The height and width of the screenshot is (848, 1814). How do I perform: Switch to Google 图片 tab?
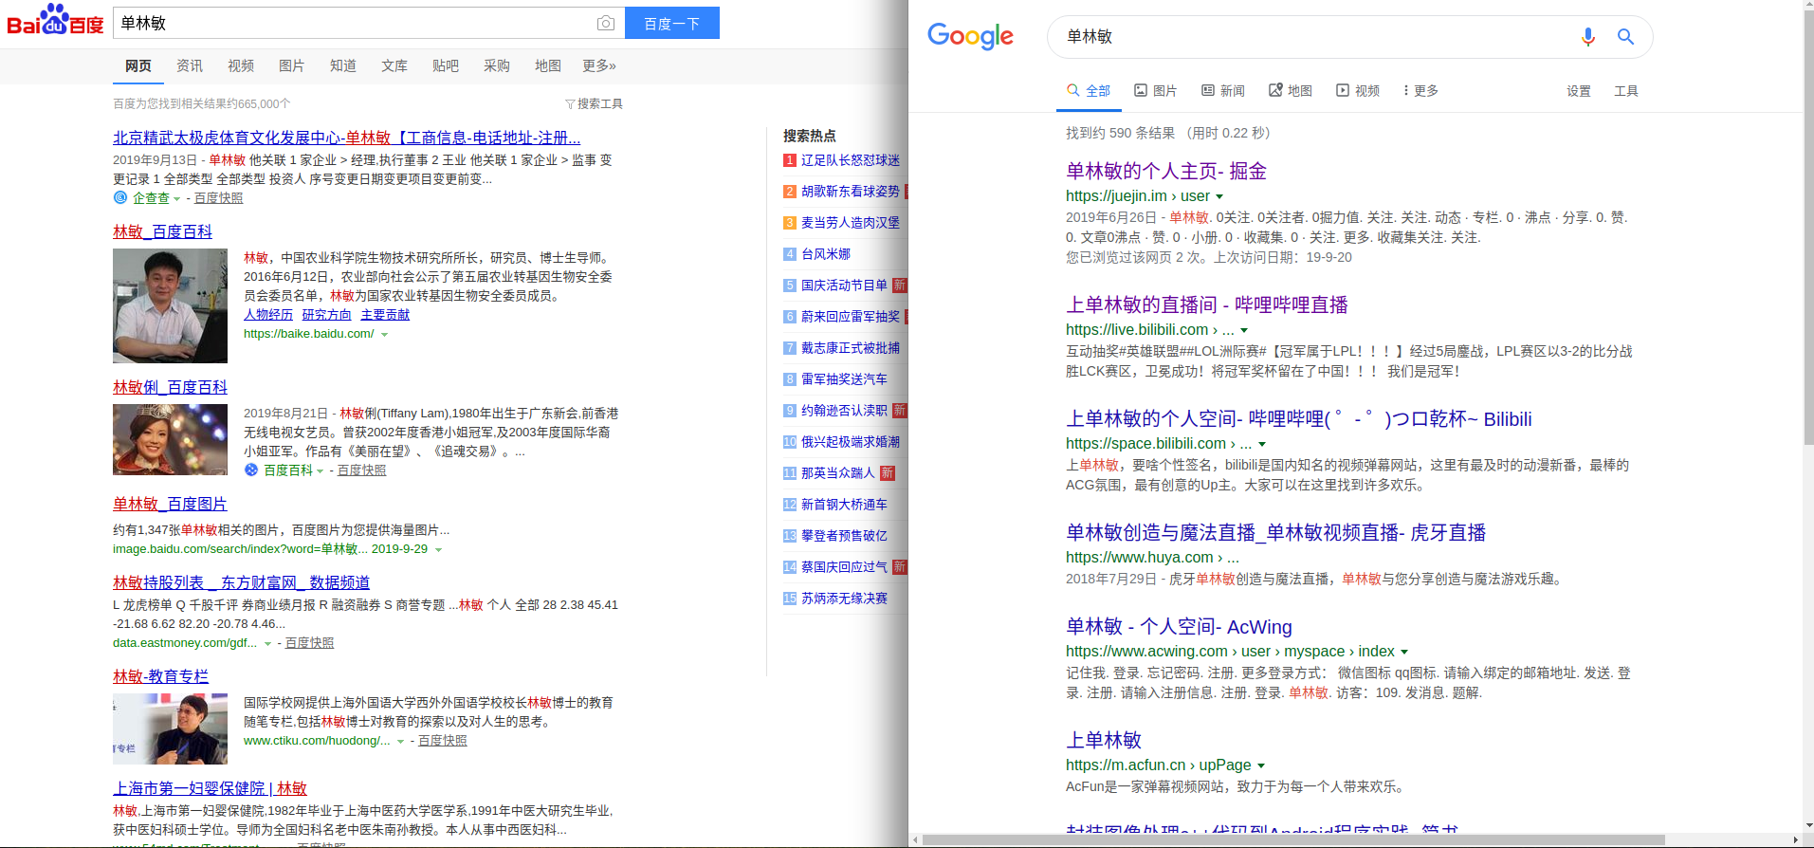click(x=1156, y=90)
